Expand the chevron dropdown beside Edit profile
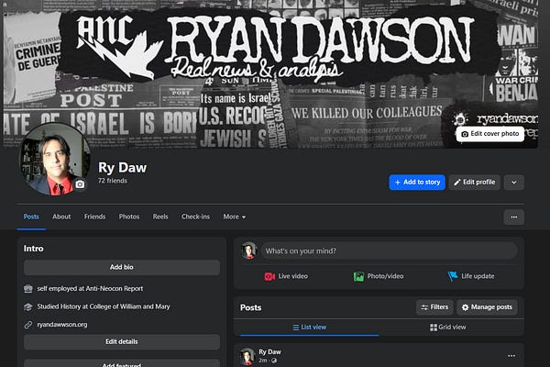This screenshot has width=550, height=367. click(x=514, y=183)
